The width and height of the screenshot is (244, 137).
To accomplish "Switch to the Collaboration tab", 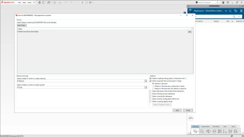I will pos(205,127).
